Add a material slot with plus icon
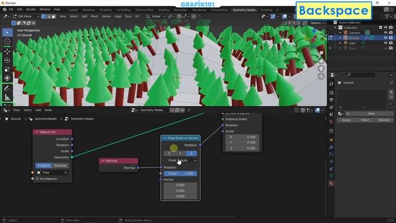Screen dimensions: 396x223 click(391, 92)
